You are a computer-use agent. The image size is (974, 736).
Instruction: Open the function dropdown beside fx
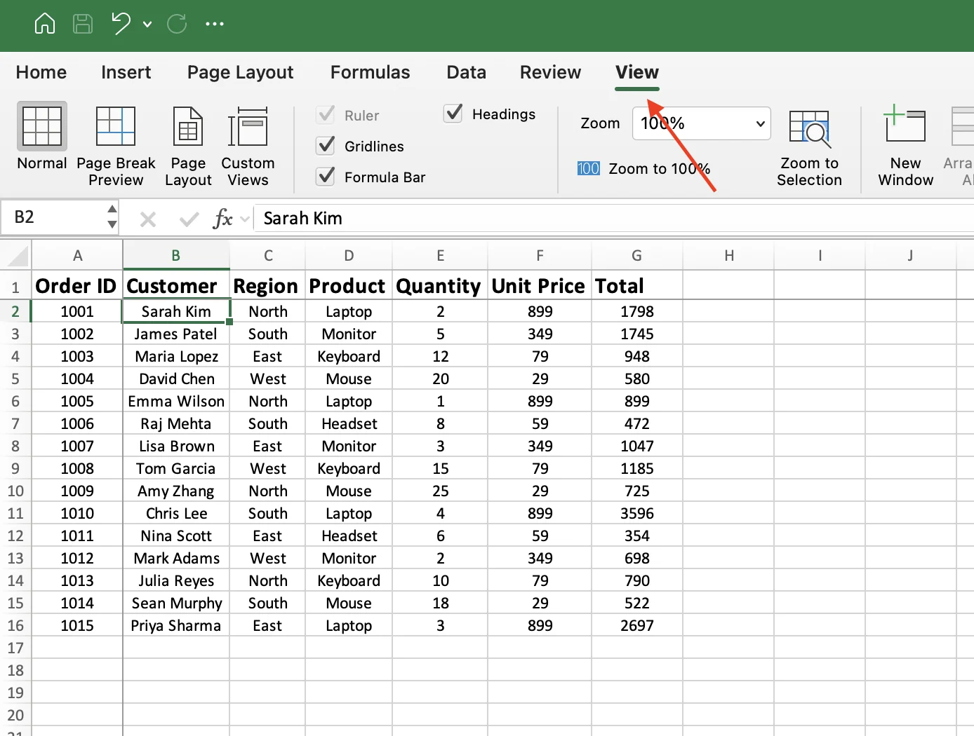pyautogui.click(x=242, y=218)
